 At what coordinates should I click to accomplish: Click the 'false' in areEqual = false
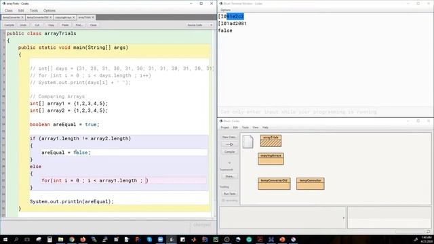81,152
